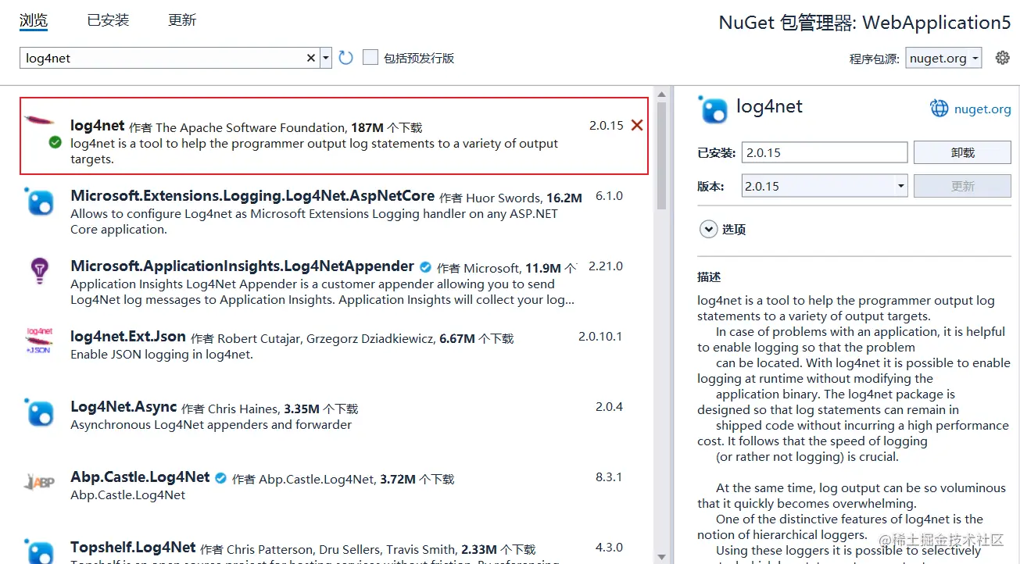Click log4net title in details pane

[x=769, y=107]
